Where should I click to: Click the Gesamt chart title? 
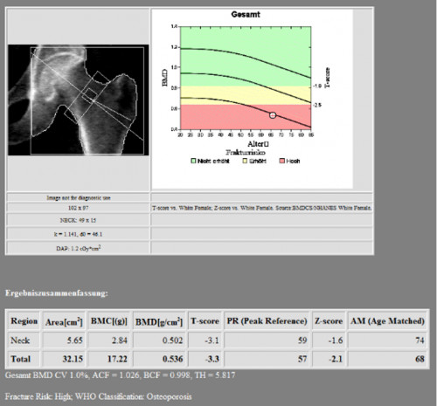[246, 14]
